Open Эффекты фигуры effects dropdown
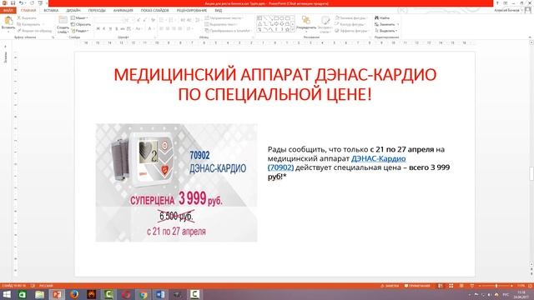 pos(351,31)
